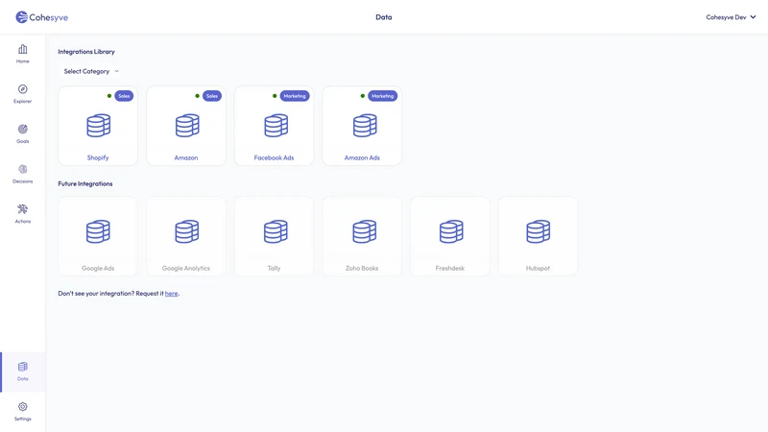Open the Home sidebar icon
The image size is (768, 432).
pyautogui.click(x=22, y=49)
